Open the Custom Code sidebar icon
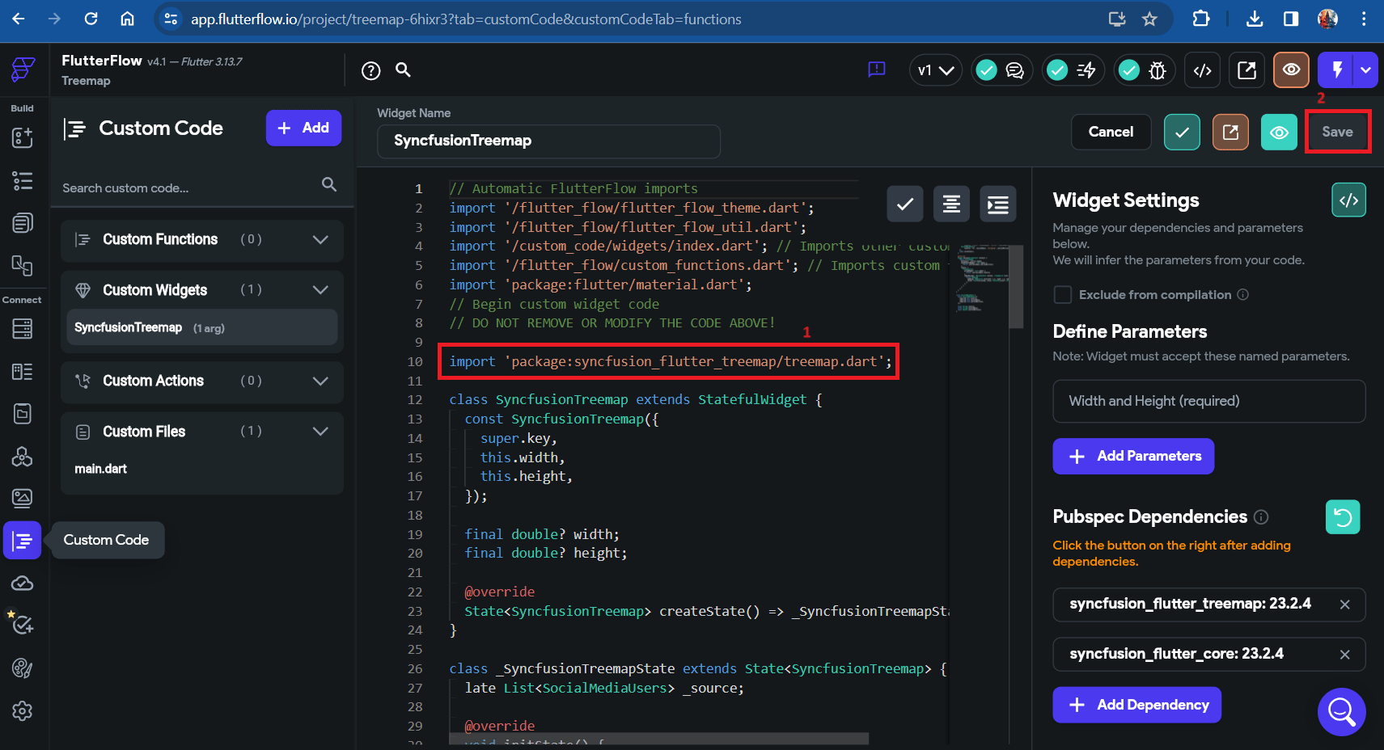Image resolution: width=1384 pixels, height=750 pixels. [22, 540]
